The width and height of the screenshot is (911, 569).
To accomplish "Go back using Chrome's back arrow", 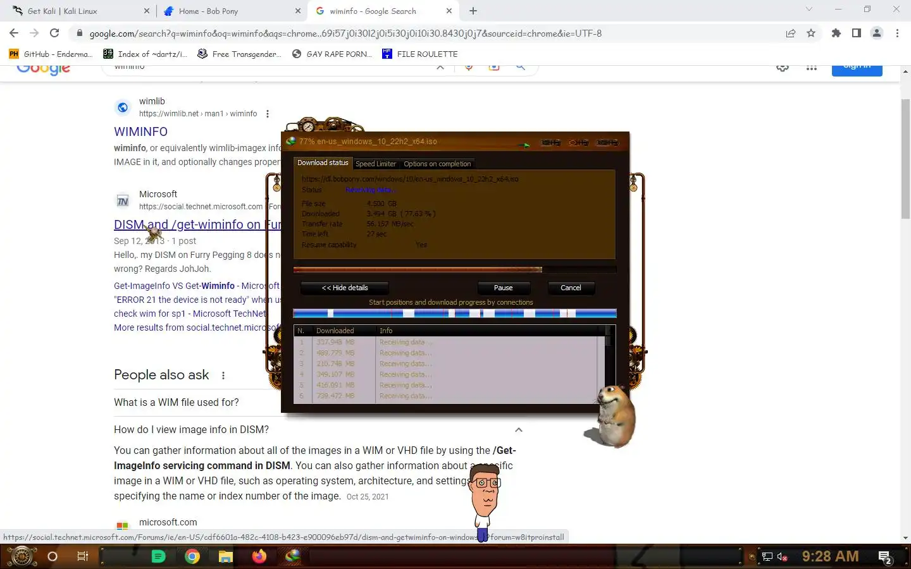I will [14, 33].
